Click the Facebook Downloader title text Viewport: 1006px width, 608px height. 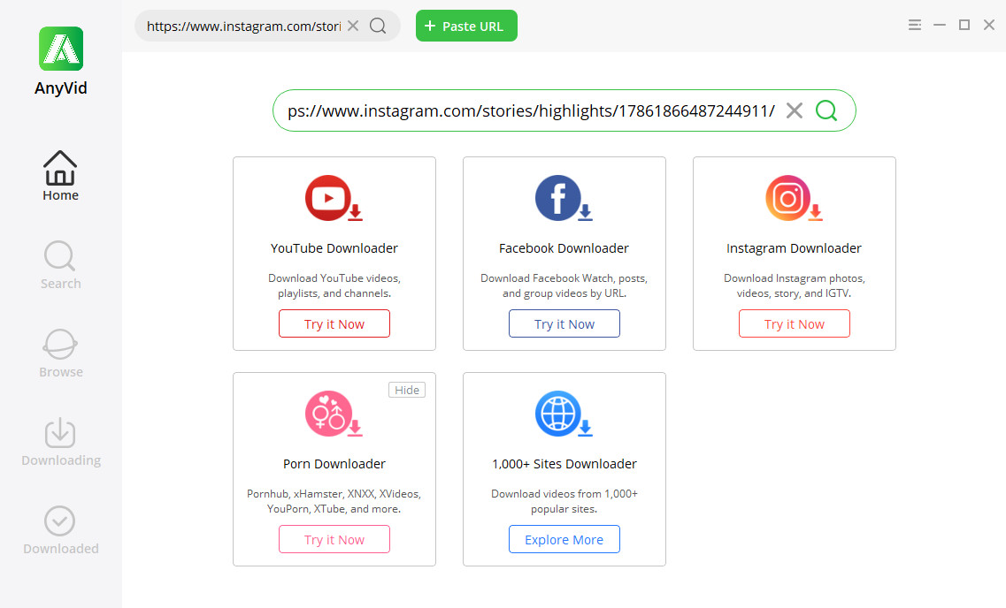[564, 248]
